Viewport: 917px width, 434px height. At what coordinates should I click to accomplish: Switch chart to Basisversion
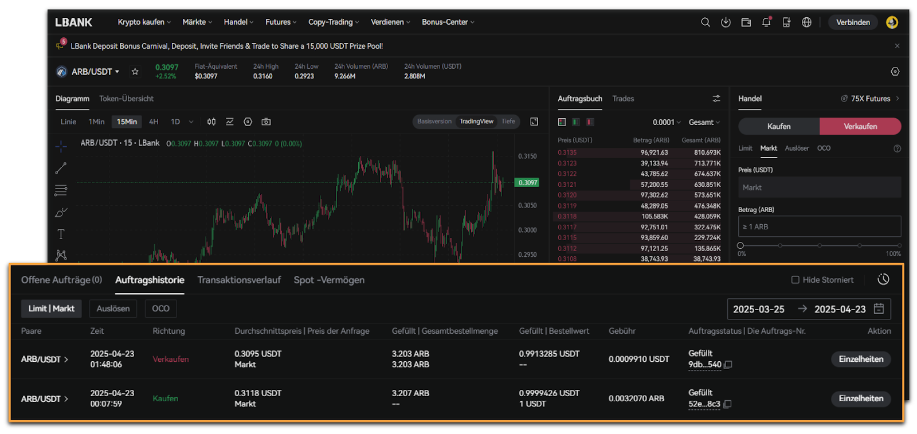click(434, 122)
